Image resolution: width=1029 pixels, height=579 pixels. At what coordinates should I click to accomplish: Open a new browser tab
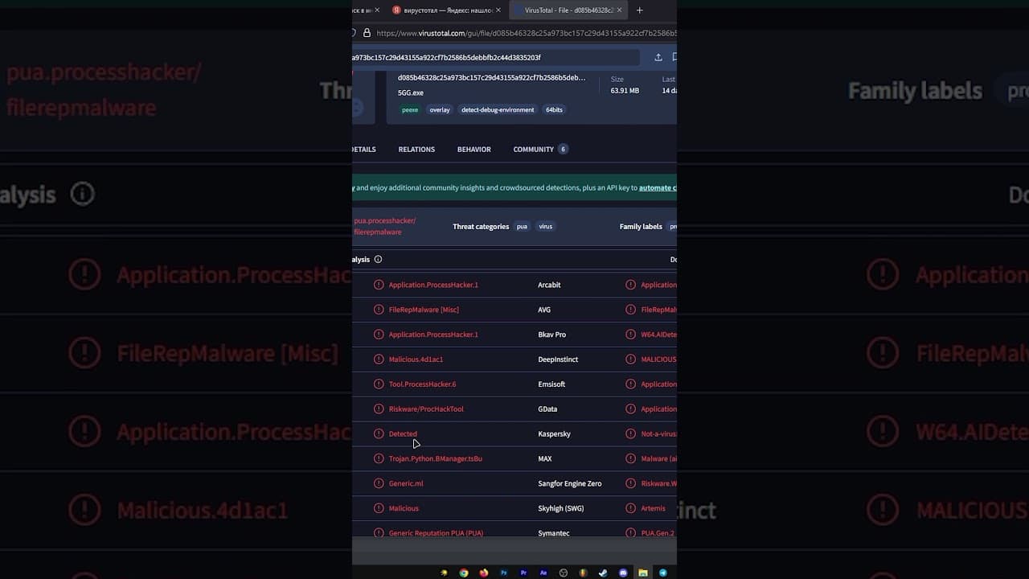[640, 10]
